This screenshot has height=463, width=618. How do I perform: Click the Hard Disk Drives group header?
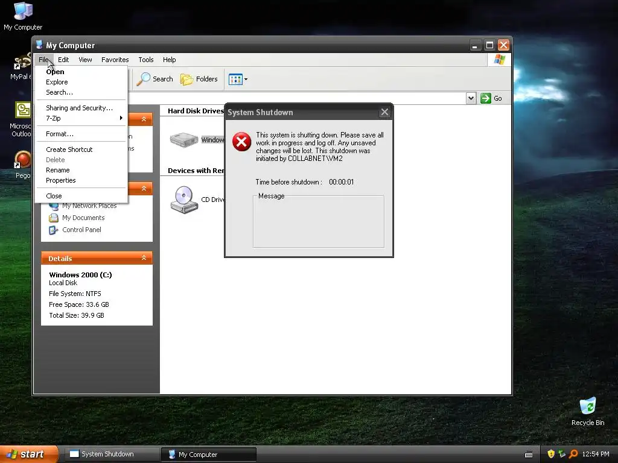click(x=196, y=111)
